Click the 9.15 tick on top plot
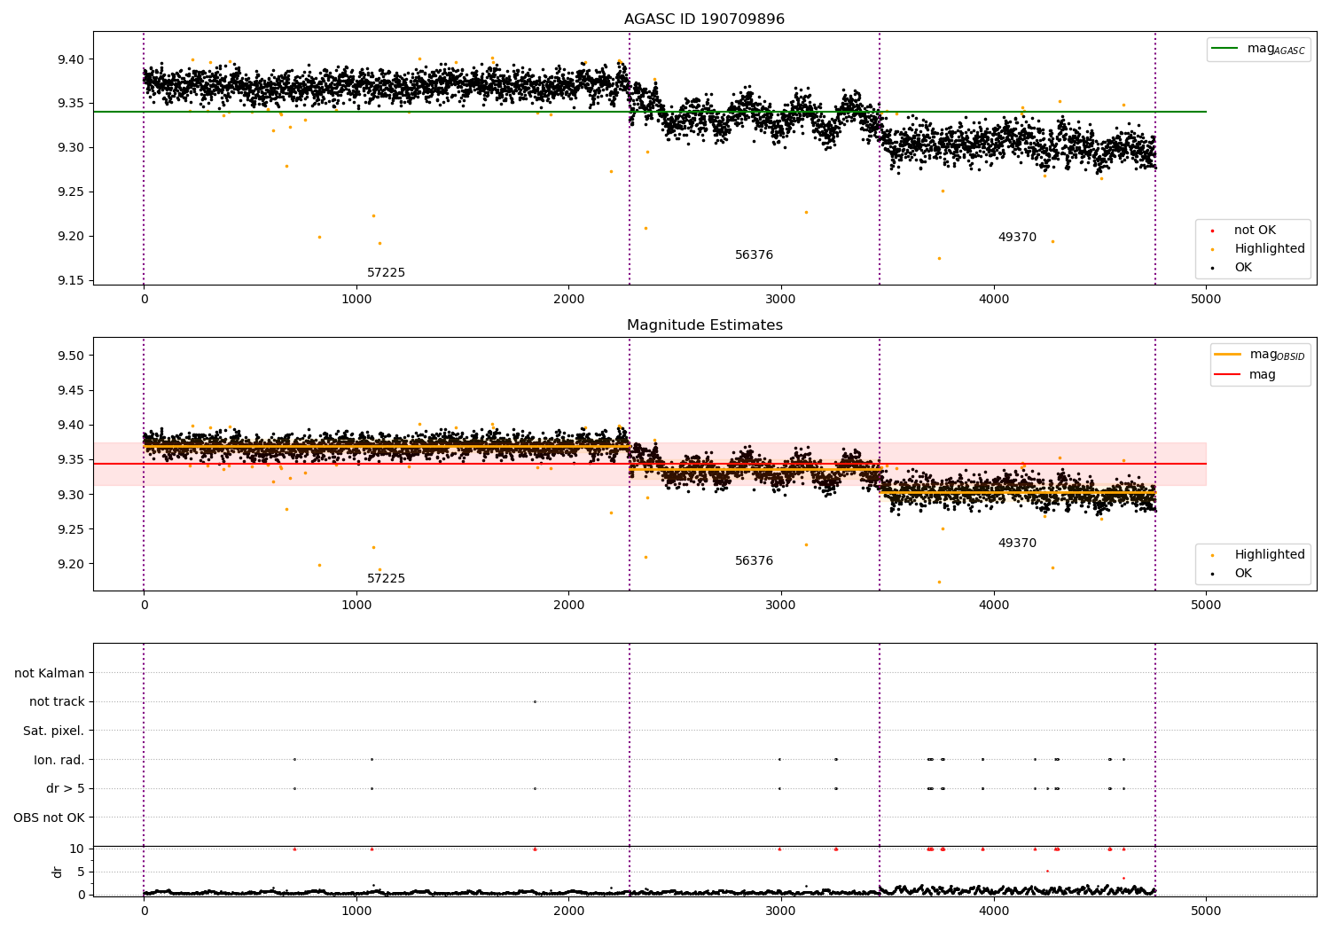1330x931 pixels. point(72,281)
